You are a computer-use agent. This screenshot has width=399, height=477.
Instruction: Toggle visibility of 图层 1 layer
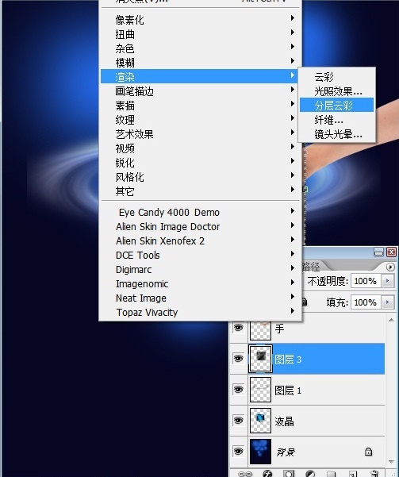(x=239, y=389)
